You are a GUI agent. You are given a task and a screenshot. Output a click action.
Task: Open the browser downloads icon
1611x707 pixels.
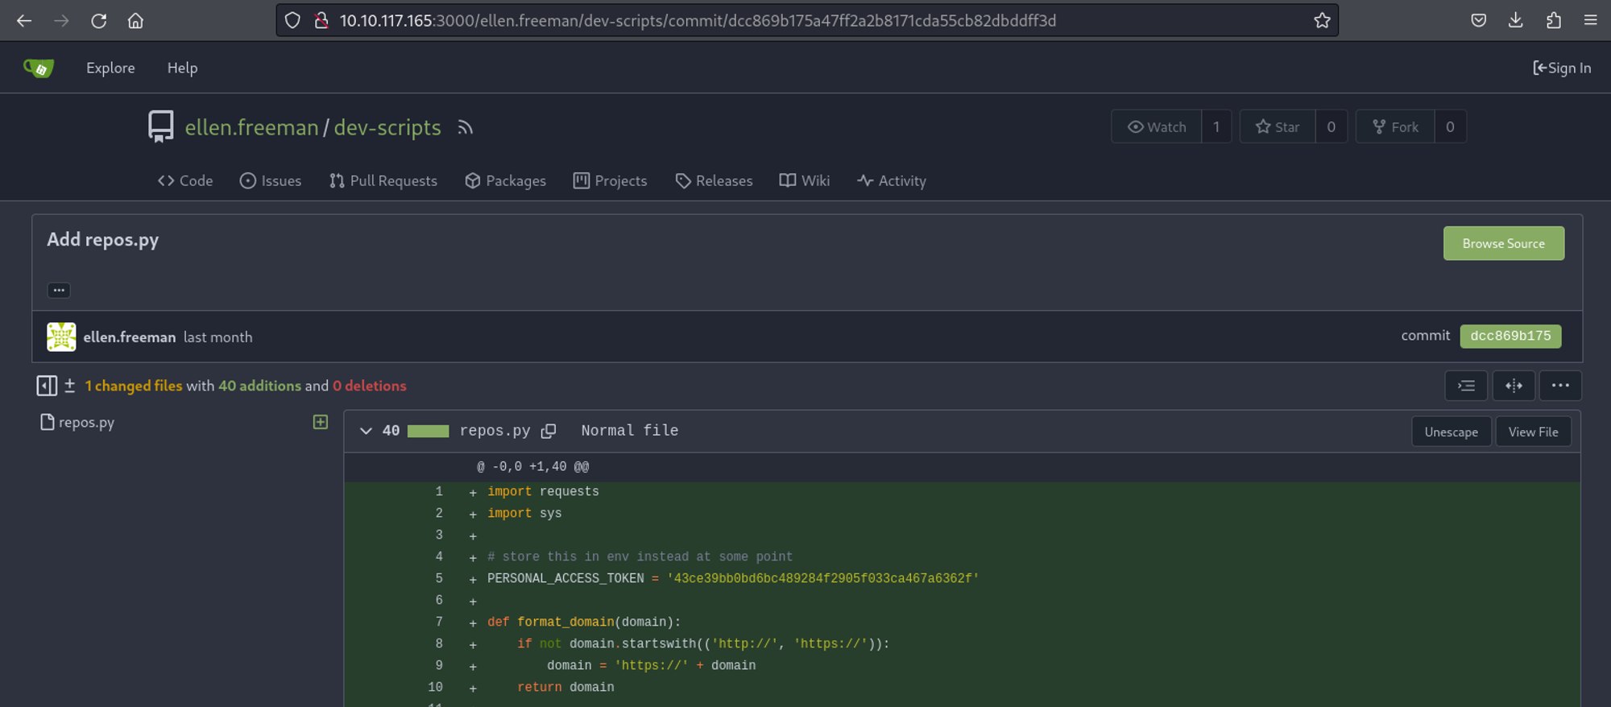1515,21
